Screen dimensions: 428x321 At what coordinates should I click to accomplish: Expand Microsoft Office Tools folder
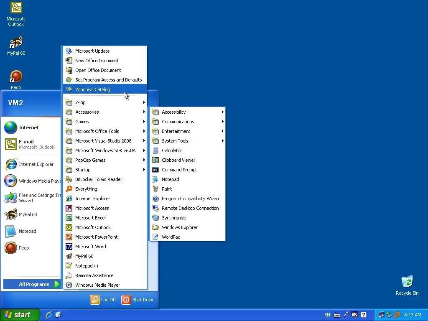(x=105, y=131)
